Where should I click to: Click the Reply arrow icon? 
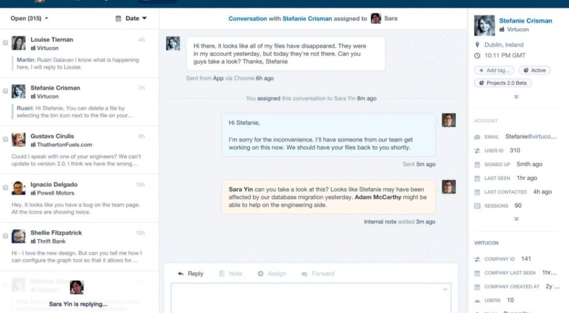(180, 274)
